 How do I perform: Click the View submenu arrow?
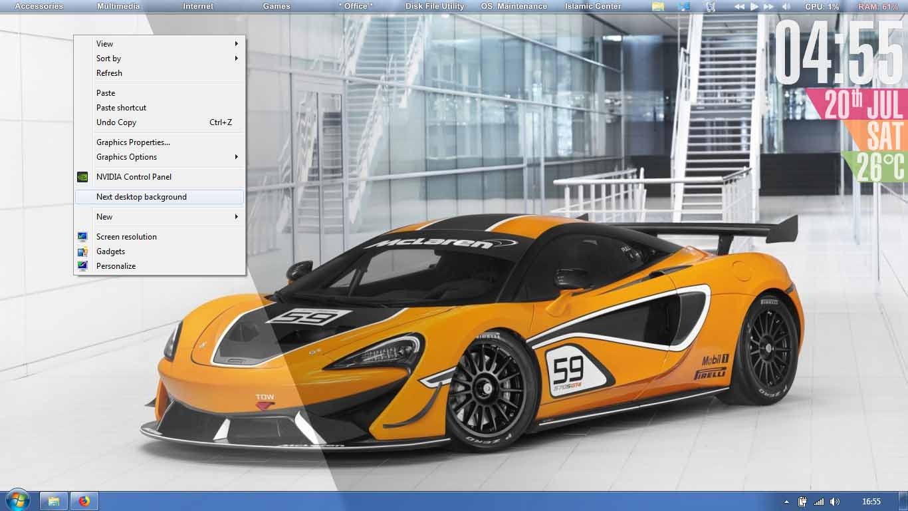pos(236,44)
